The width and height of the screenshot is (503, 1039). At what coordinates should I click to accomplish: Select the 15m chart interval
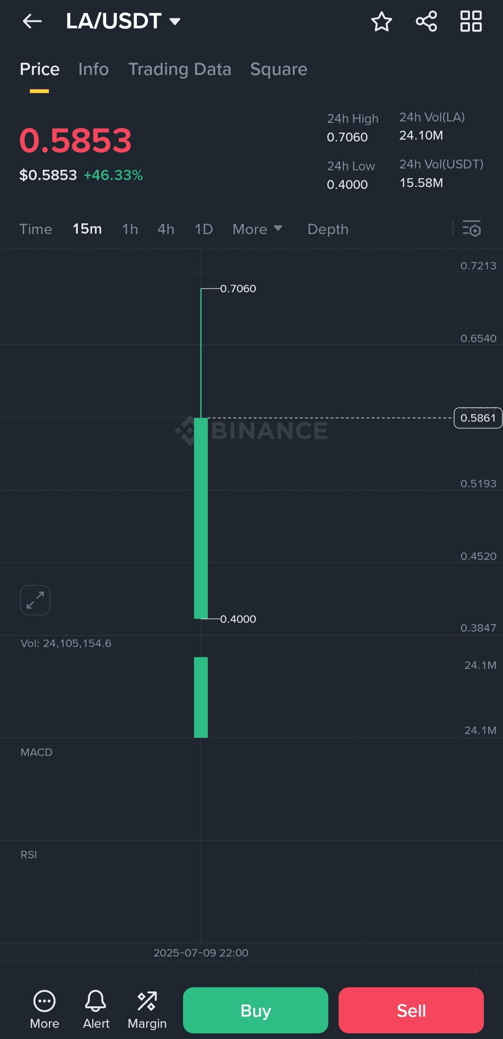point(87,229)
